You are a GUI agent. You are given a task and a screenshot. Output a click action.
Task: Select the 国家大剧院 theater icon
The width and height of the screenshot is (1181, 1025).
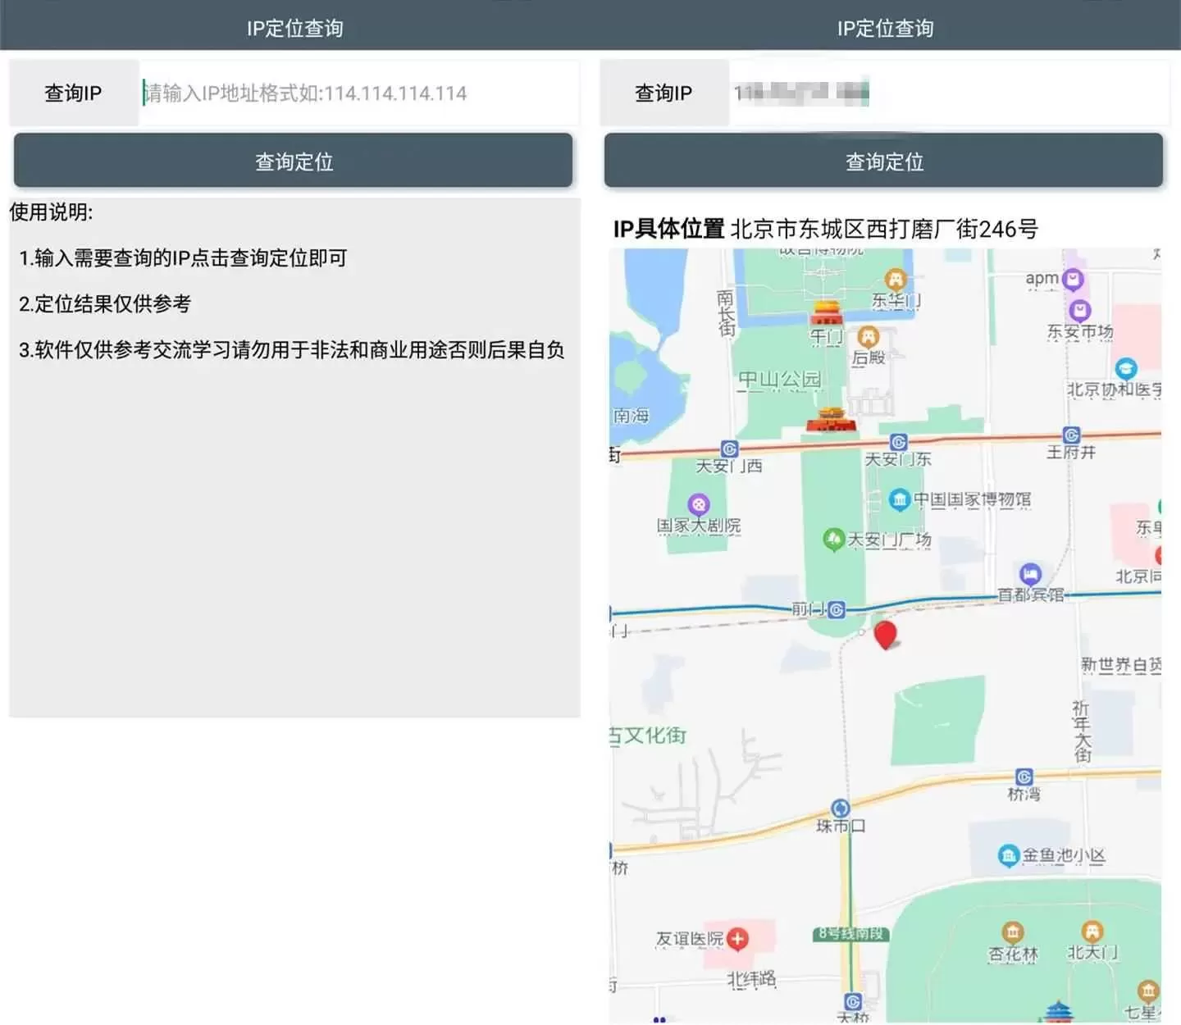(x=699, y=503)
